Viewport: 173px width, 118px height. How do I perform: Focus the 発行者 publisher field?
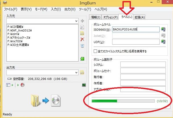[x=143, y=77]
